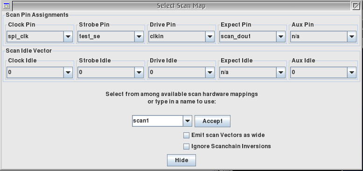The height and width of the screenshot is (171, 363).
Task: Expand the Drive Idle dropdown arrow
Action: click(210, 72)
